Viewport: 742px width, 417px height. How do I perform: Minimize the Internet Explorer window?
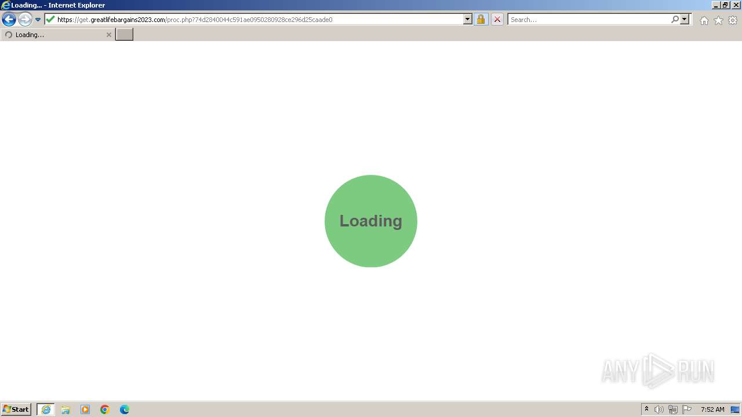coord(716,5)
